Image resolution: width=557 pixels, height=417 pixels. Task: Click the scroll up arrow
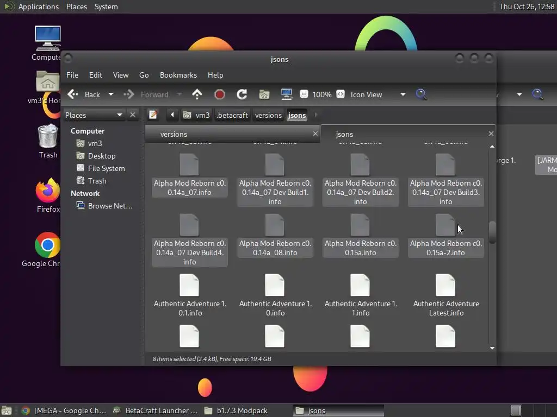coord(492,147)
